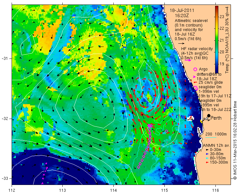Click the 25 cm/s glide label
This screenshot has width=239, height=194.
tap(211, 82)
